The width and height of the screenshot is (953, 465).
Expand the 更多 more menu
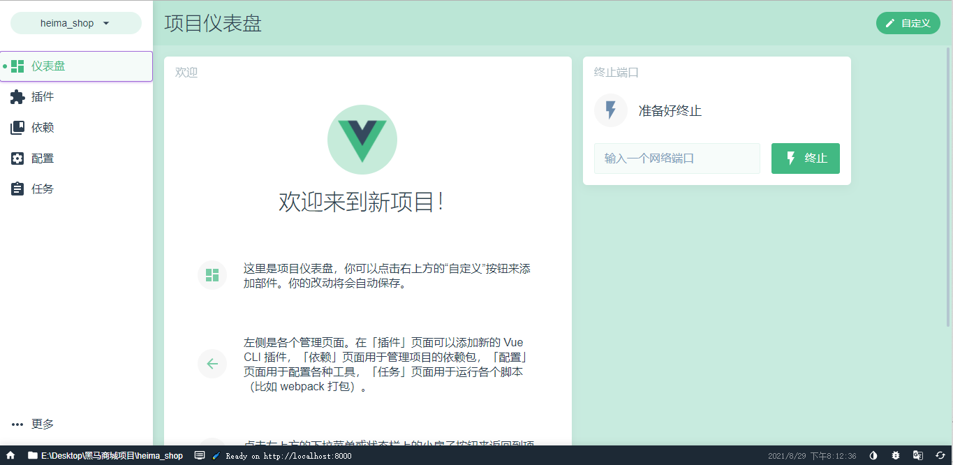(76, 424)
